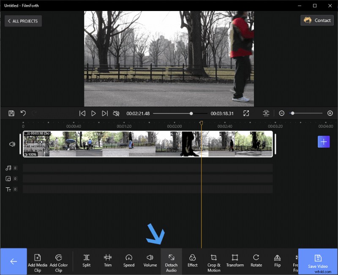Image resolution: width=338 pixels, height=275 pixels.
Task: Open the clip Volume tool
Action: point(150,261)
